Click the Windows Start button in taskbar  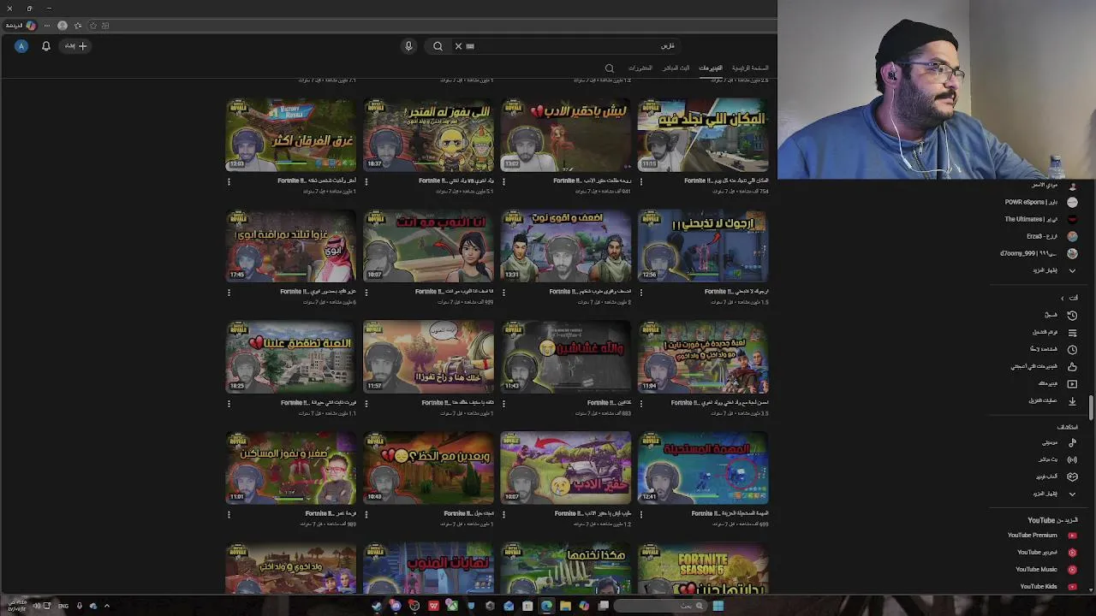718,606
